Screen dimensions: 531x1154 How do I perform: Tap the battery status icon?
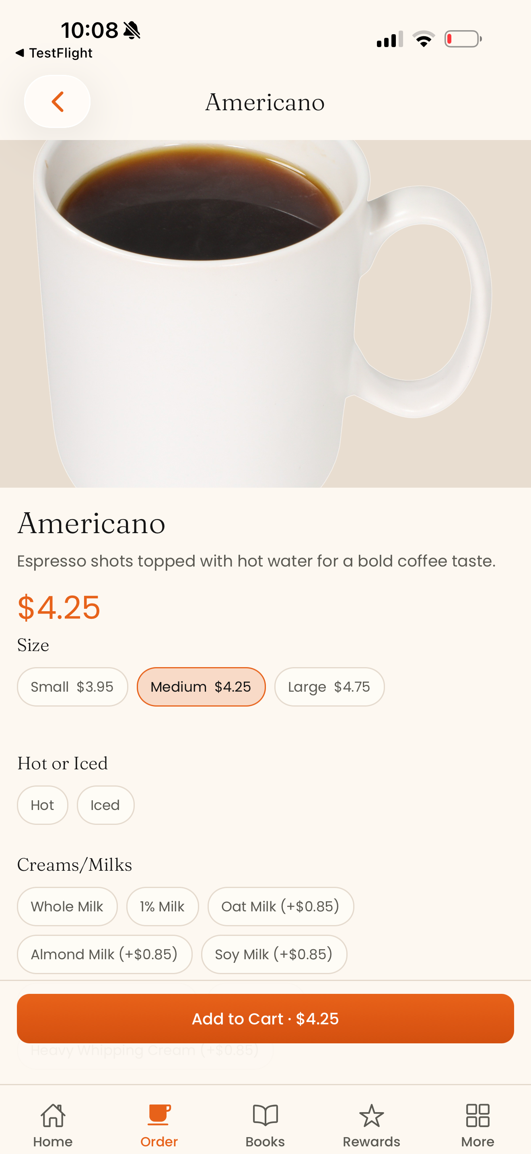click(x=463, y=39)
